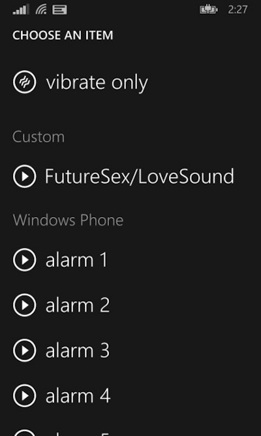
Task: Tap the CHOOSE AN ITEM title
Action: tap(63, 35)
